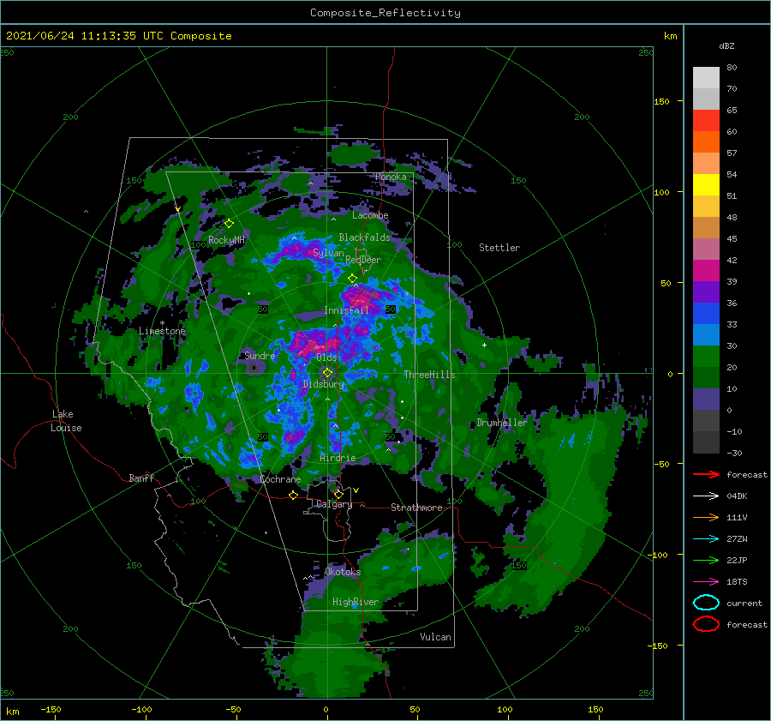The height and width of the screenshot is (721, 771).
Task: Select the red 60-65 dBZ swatch
Action: point(706,121)
